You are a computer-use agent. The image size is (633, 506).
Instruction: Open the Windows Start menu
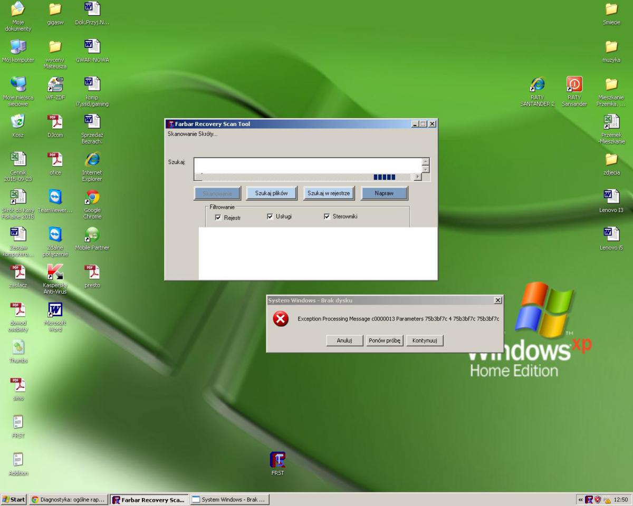14,499
